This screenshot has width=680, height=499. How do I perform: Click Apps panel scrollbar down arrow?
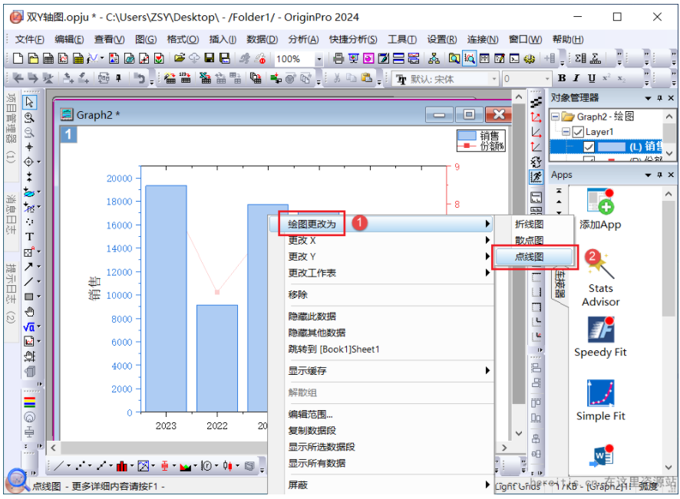tap(668, 467)
